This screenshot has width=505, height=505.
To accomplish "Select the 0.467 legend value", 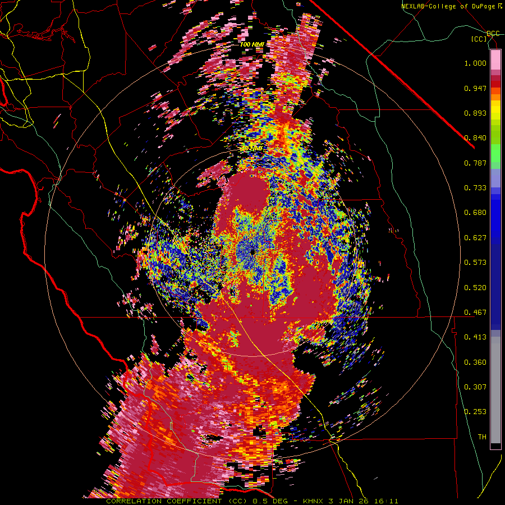I will [x=475, y=313].
